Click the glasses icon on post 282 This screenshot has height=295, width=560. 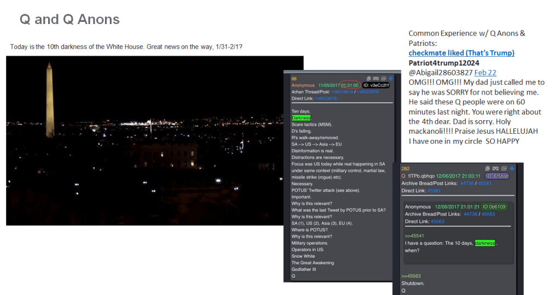coord(495,169)
